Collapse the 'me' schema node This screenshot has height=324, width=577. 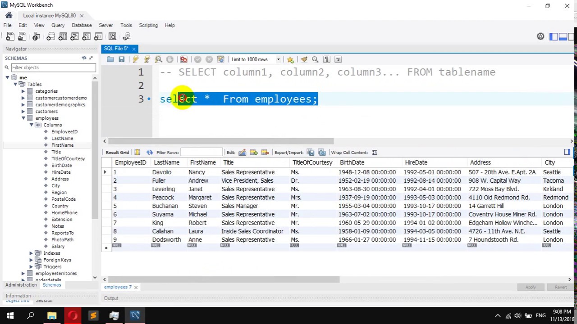[8, 77]
